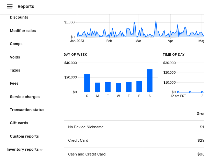Show the Transaction status report
The width and height of the screenshot is (204, 161).
[27, 110]
